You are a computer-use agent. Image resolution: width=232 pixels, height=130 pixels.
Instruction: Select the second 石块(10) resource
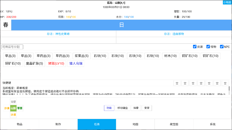[x=118, y=56]
